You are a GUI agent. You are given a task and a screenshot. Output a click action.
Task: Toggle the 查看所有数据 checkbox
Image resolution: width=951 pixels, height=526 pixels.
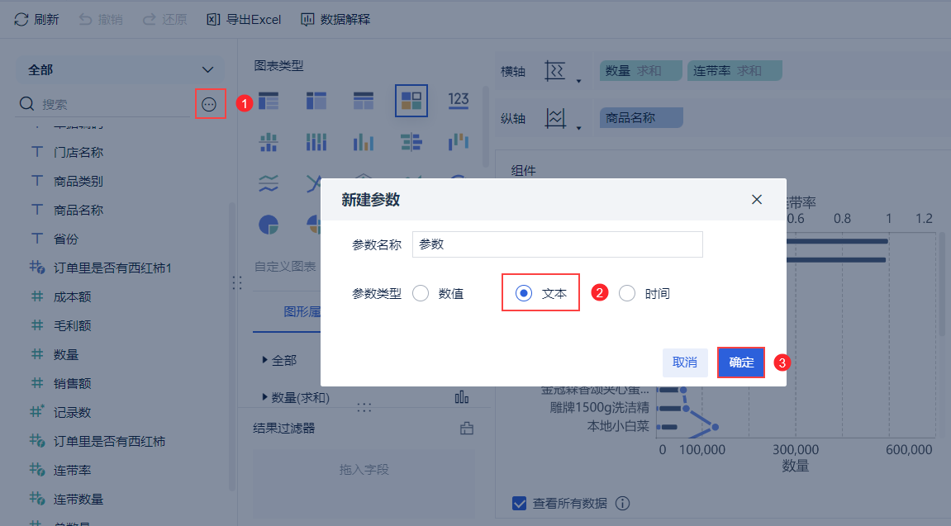(x=519, y=503)
